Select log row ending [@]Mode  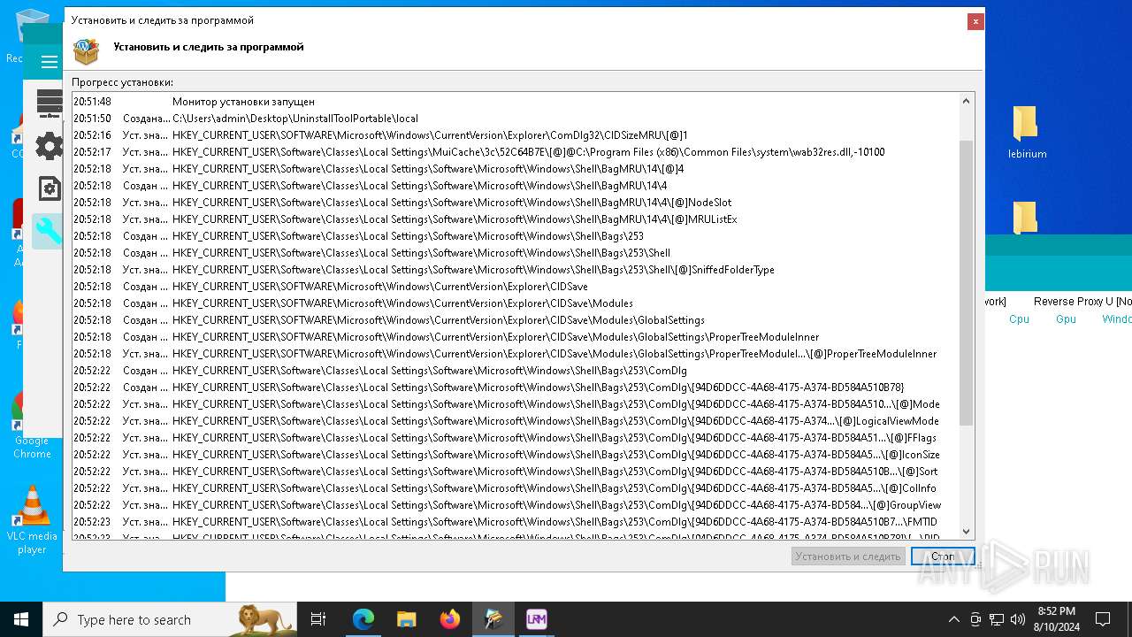click(515, 404)
